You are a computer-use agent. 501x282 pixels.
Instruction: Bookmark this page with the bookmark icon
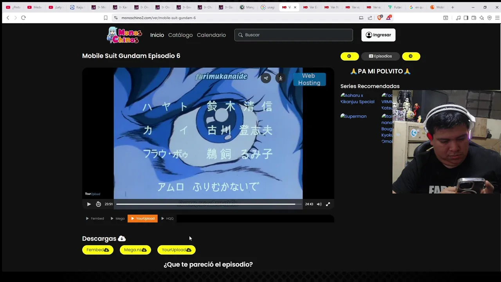click(x=106, y=18)
